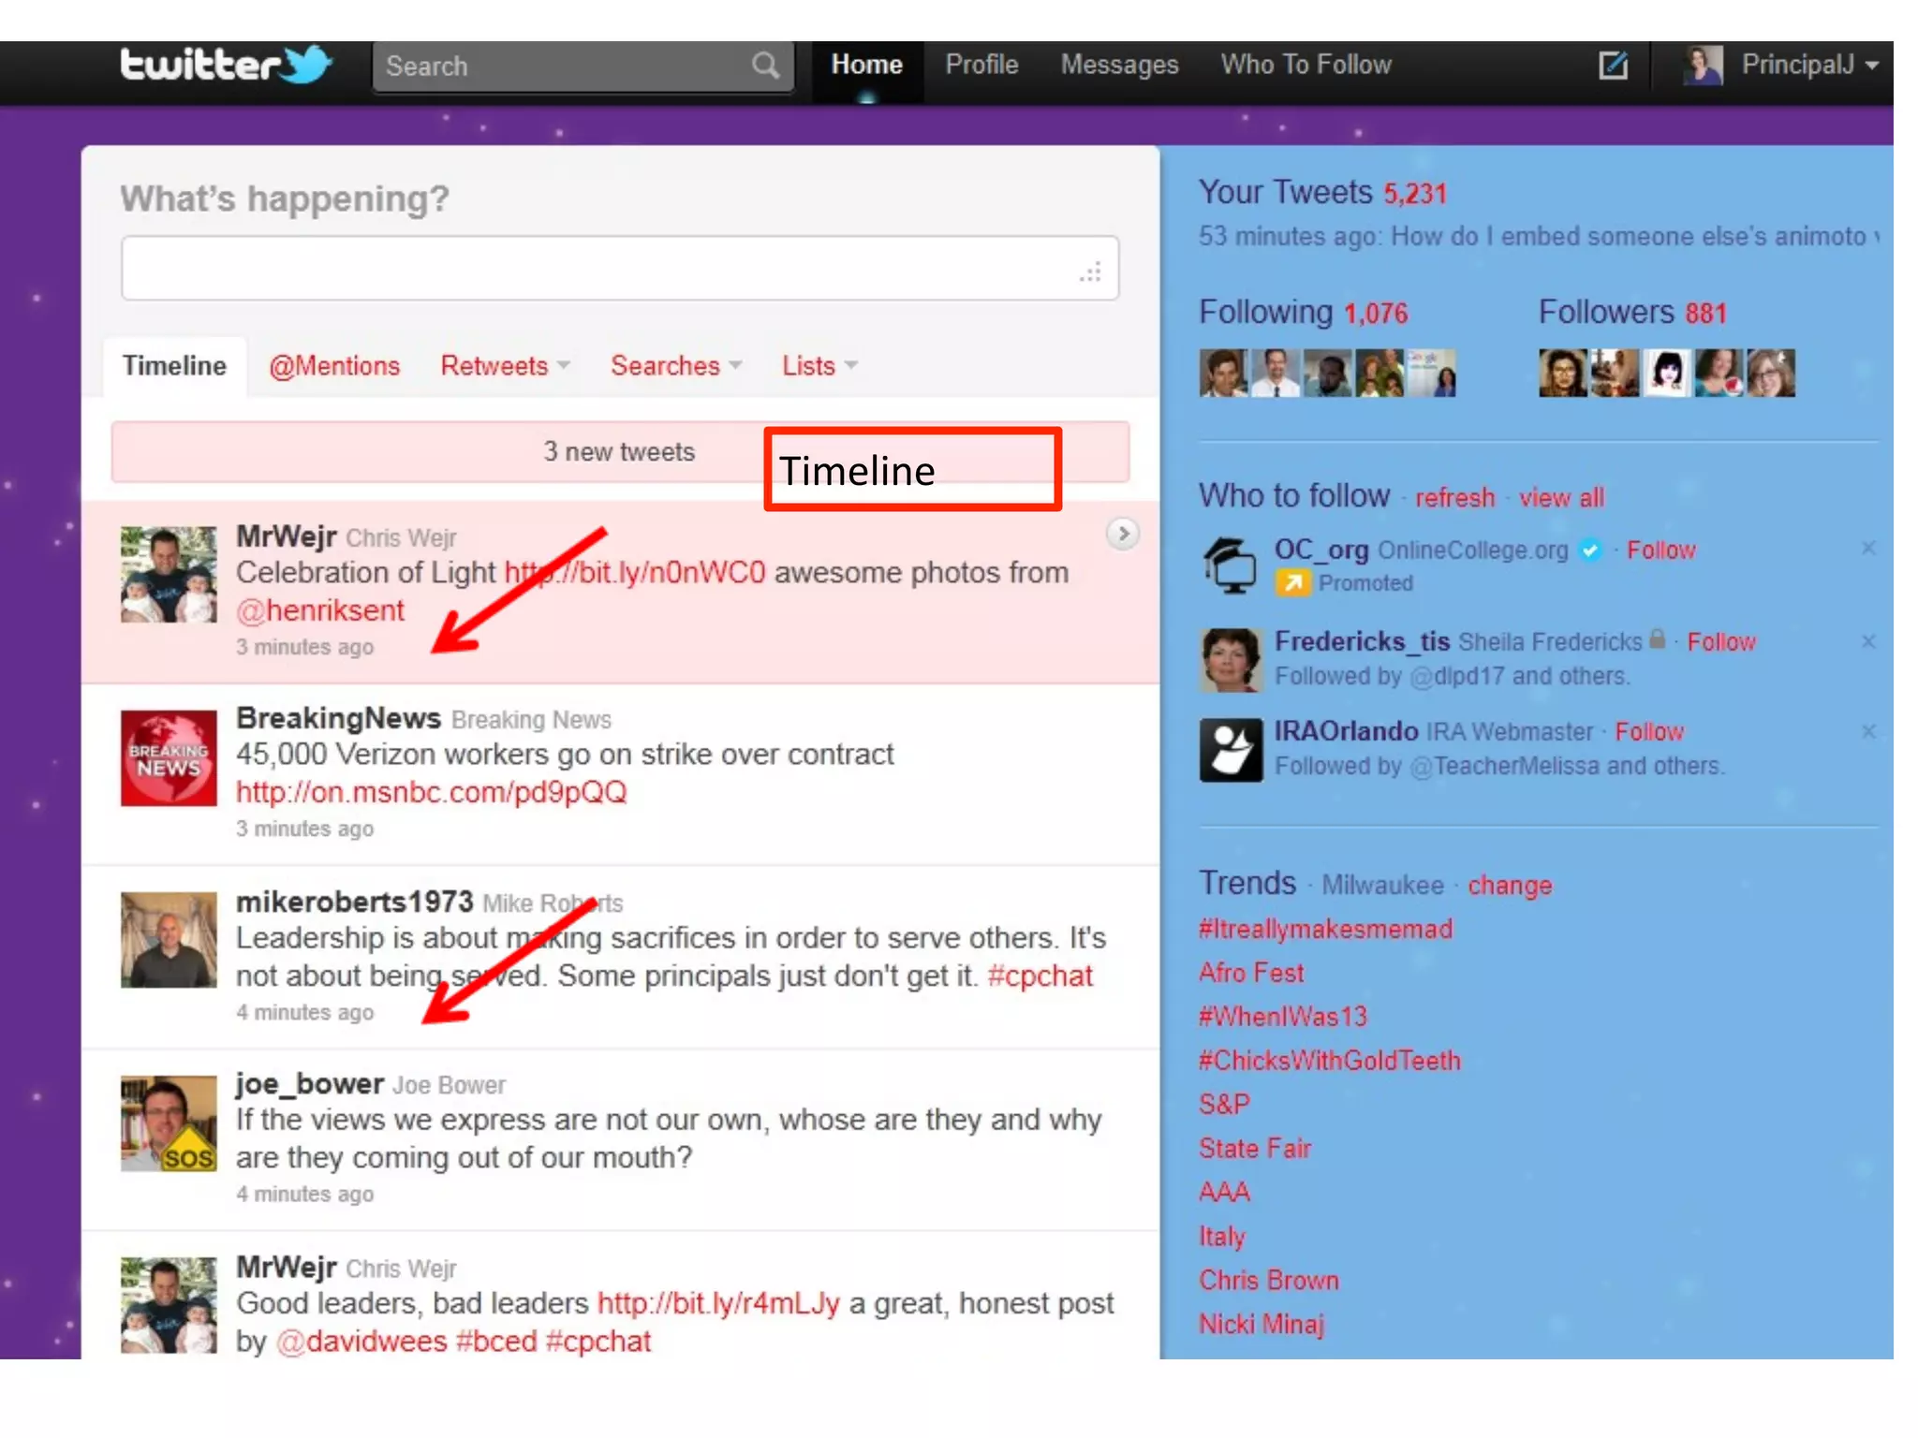Open the on.msnbc.com/pd9pQQ link

pos(431,792)
